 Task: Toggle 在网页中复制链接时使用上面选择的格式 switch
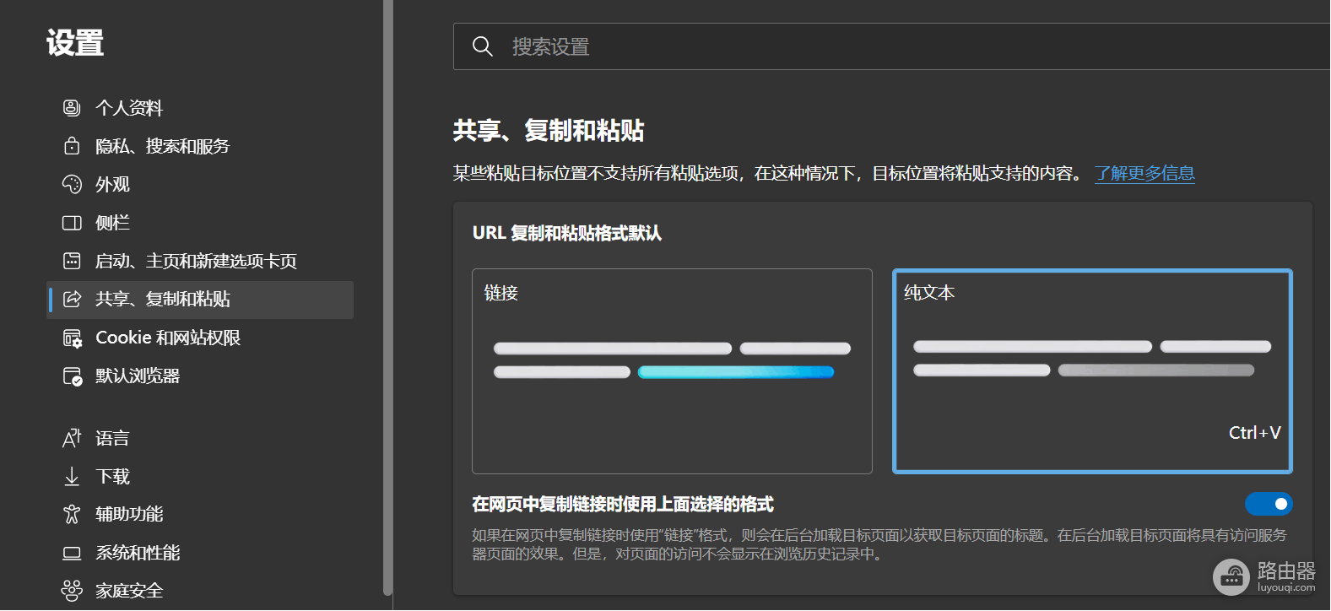pyautogui.click(x=1269, y=504)
